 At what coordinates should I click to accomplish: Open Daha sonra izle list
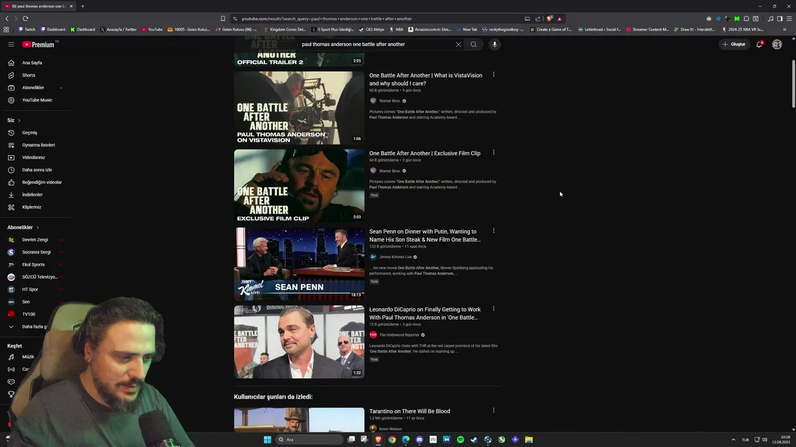(x=37, y=169)
